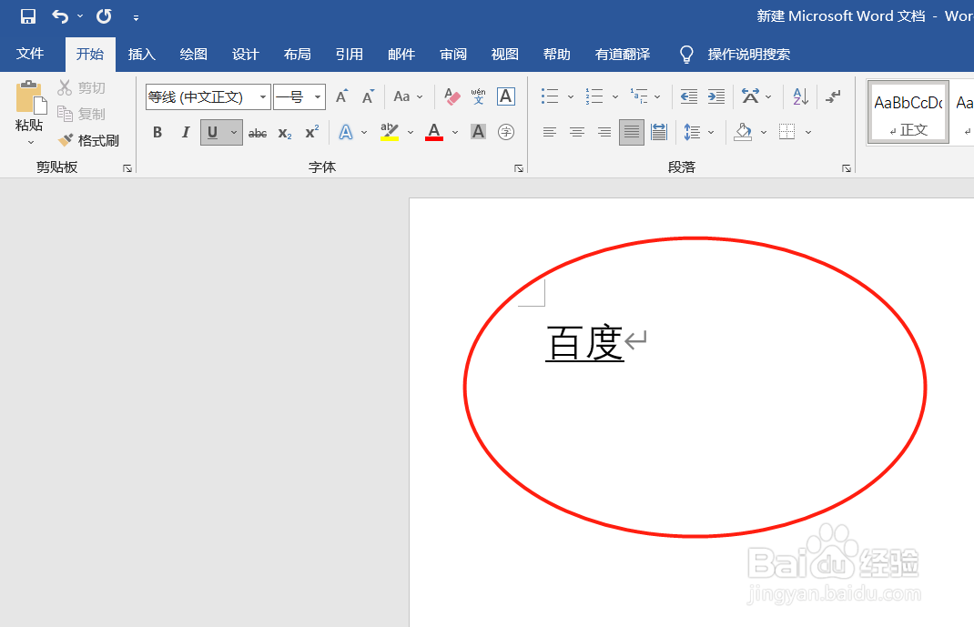
Task: Open the undo history dropdown arrow
Action: pyautogui.click(x=79, y=16)
